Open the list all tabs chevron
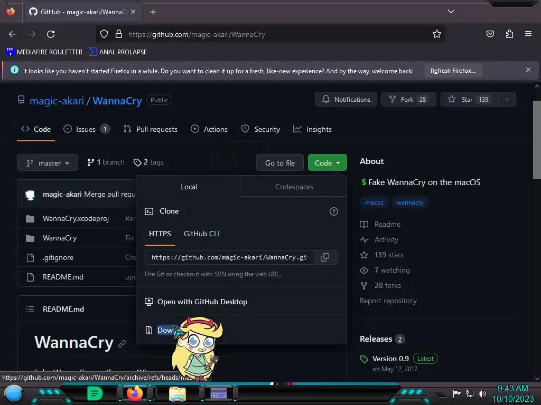 click(451, 12)
